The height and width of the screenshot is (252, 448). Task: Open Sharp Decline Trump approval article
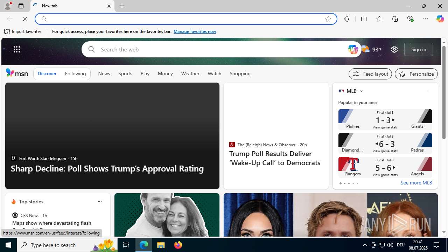point(107,168)
